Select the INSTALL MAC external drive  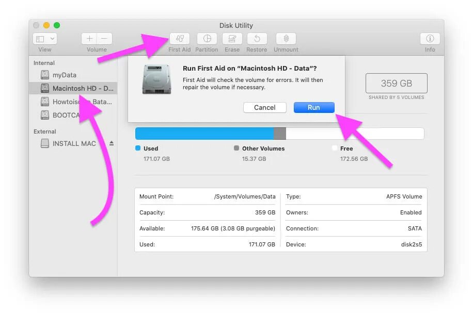[73, 144]
